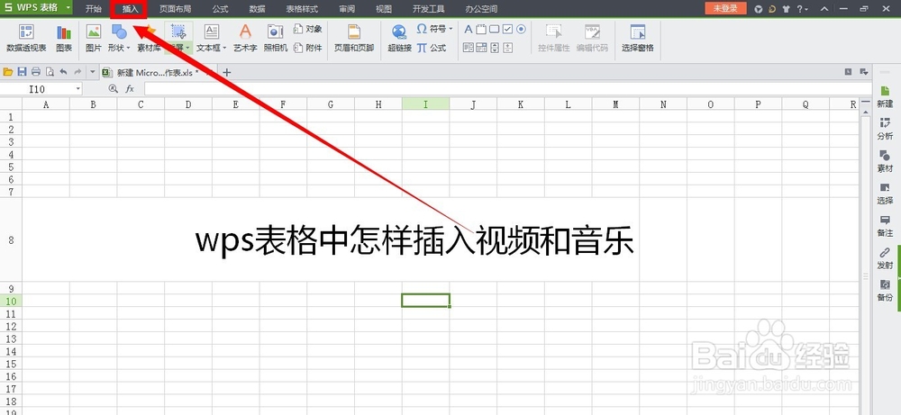Save the workbook with the floppy icon
The height and width of the screenshot is (415, 901).
(x=22, y=72)
